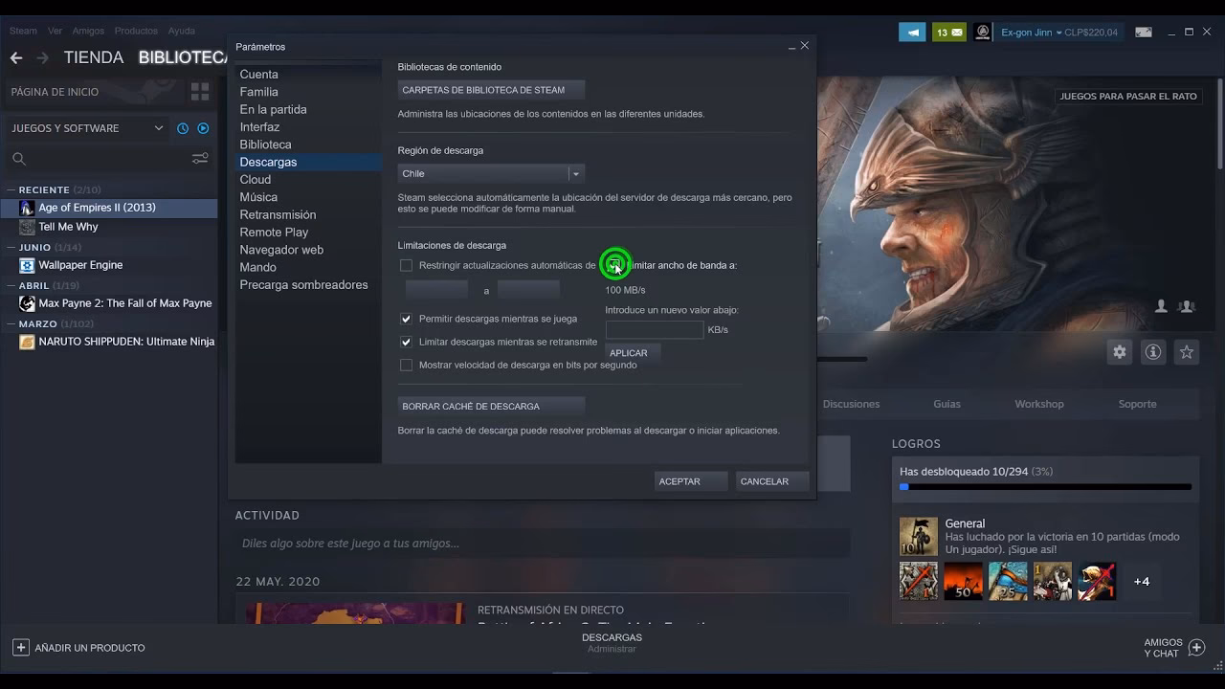
Task: Select Age of Empires II icon
Action: (x=27, y=208)
